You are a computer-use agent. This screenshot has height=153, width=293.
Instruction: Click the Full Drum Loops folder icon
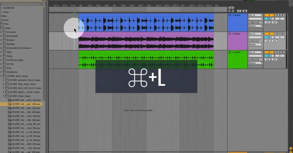click(x=5, y=60)
